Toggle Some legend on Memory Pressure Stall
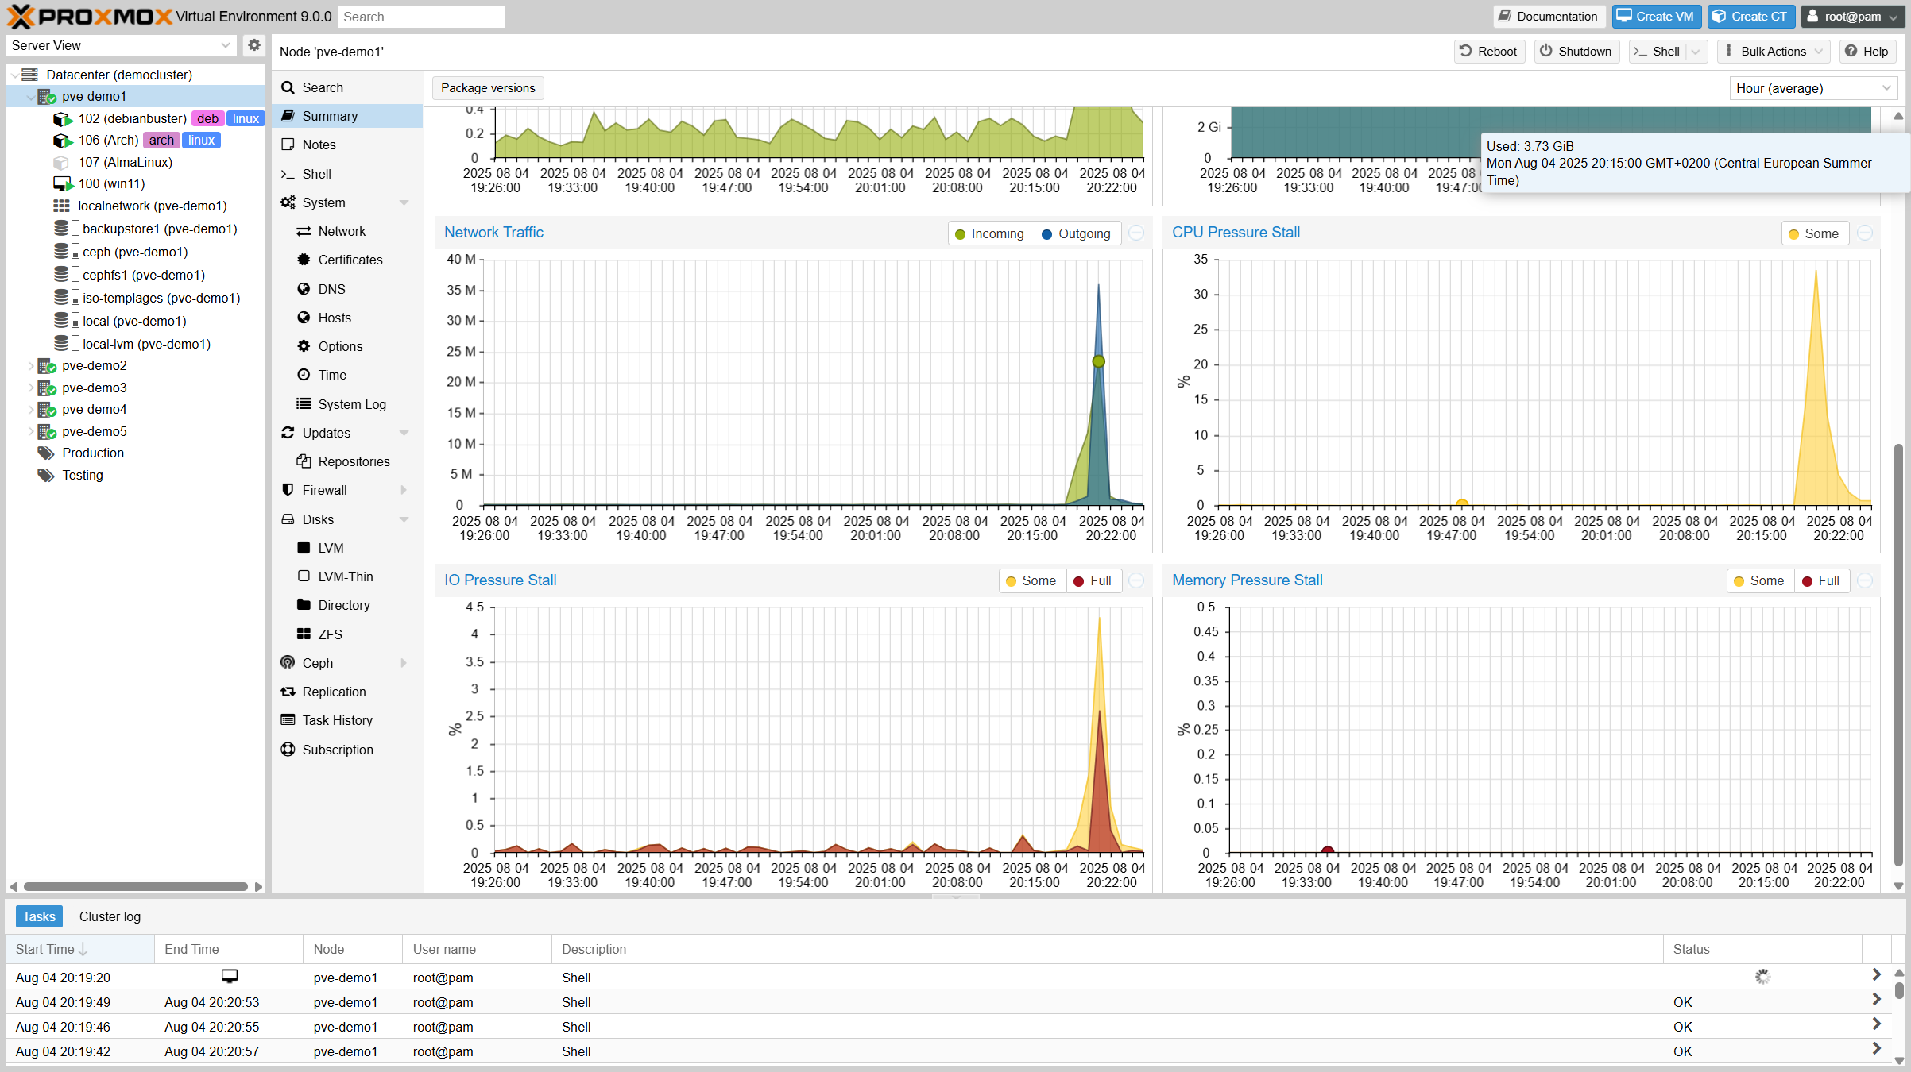The height and width of the screenshot is (1072, 1911). 1759,580
